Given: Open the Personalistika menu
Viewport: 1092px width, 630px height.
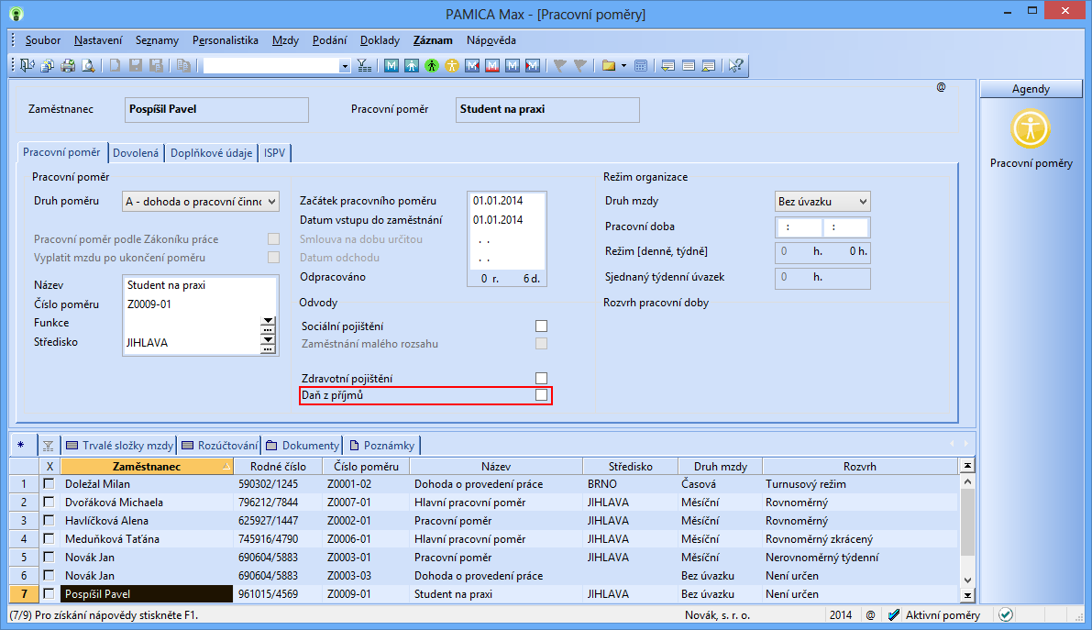Looking at the screenshot, I should coord(225,40).
